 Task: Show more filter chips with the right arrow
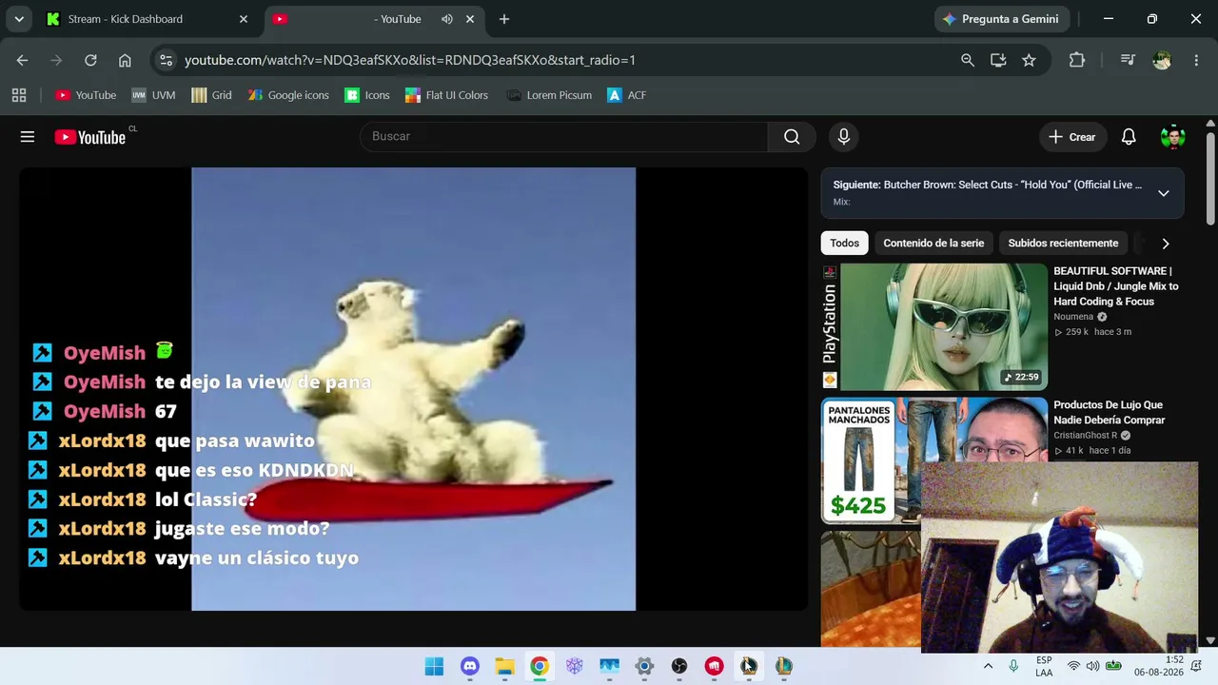coord(1166,244)
